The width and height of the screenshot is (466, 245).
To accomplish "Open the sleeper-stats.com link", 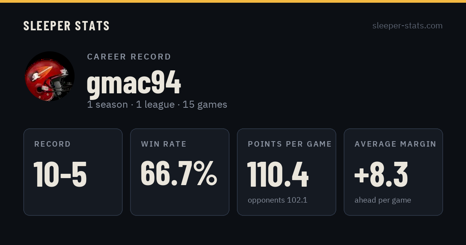I will [407, 26].
